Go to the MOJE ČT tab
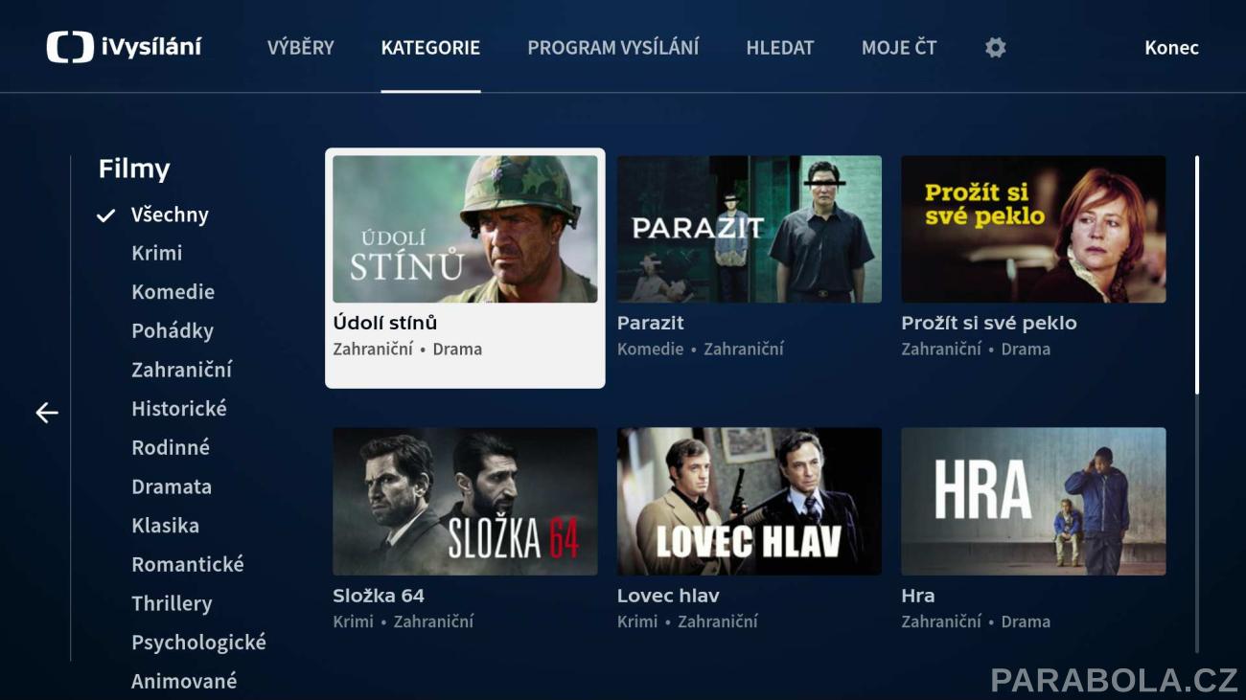Viewport: 1246px width, 700px height. click(899, 47)
